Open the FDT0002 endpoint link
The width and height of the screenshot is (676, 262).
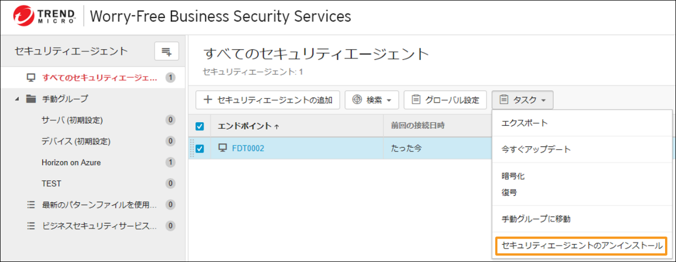pyautogui.click(x=248, y=148)
